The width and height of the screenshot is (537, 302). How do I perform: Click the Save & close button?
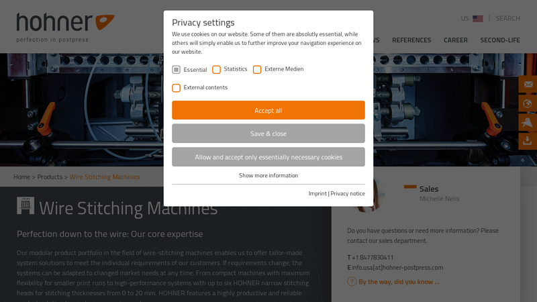click(268, 134)
